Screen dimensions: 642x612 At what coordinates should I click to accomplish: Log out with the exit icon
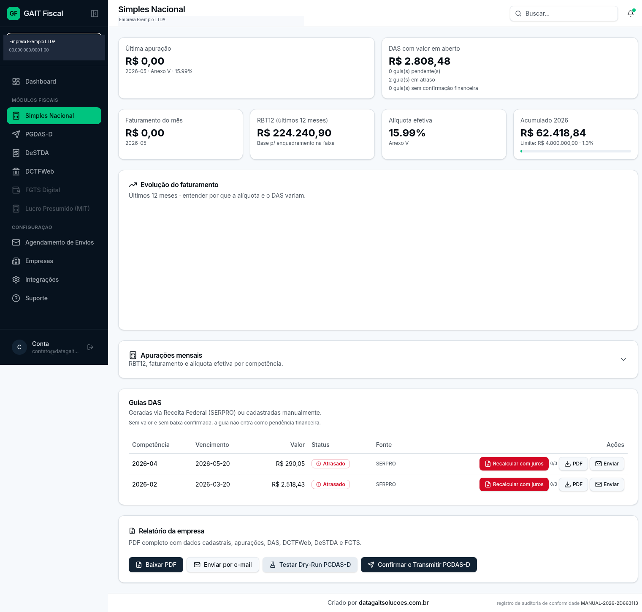[90, 347]
